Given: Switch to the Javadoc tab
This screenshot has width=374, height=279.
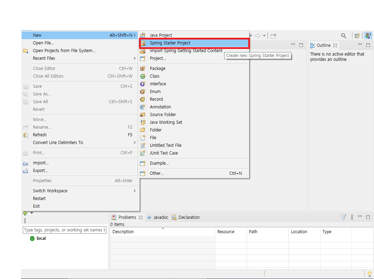Looking at the screenshot, I should pos(158,217).
